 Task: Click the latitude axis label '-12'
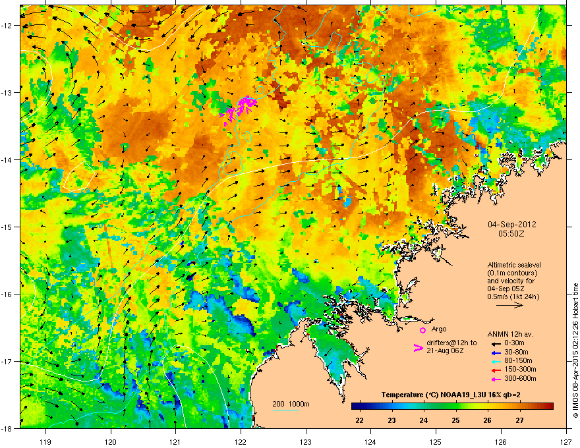point(7,25)
